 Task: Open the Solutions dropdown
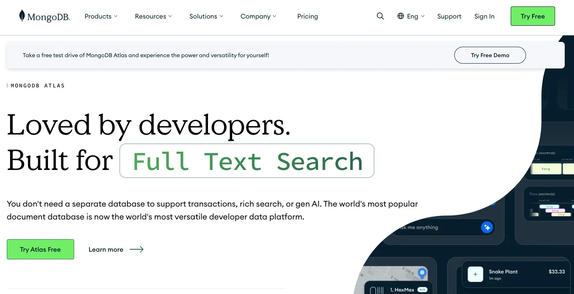point(206,16)
